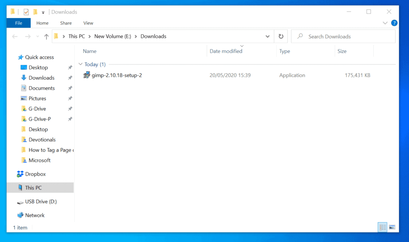The width and height of the screenshot is (409, 242).
Task: Open the address bar dropdown arrow
Action: pos(268,36)
